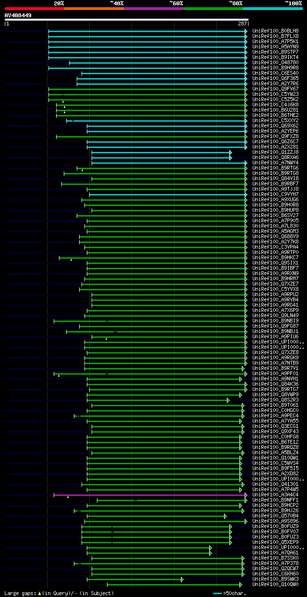This screenshot has height=597, width=307.
Task: Click the UniRef100_Q570B4 row label
Action: tap(275, 516)
